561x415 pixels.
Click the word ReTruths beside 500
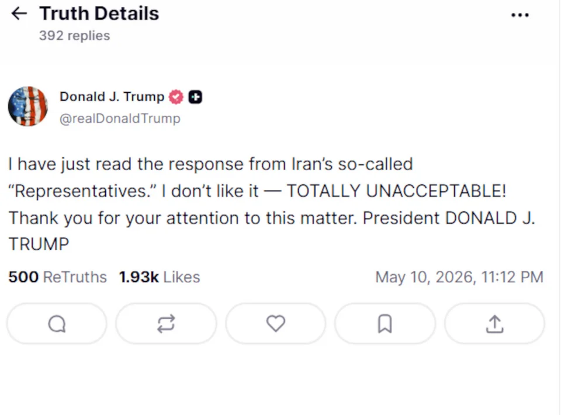click(75, 277)
